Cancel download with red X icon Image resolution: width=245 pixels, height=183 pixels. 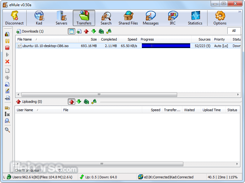7,61
